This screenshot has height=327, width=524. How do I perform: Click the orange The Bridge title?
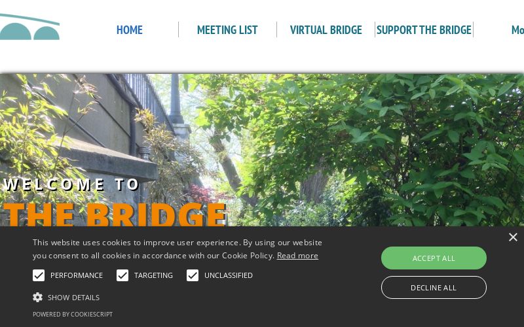pyautogui.click(x=115, y=214)
